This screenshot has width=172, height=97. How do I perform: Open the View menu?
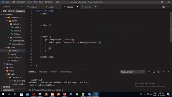pos(30,2)
